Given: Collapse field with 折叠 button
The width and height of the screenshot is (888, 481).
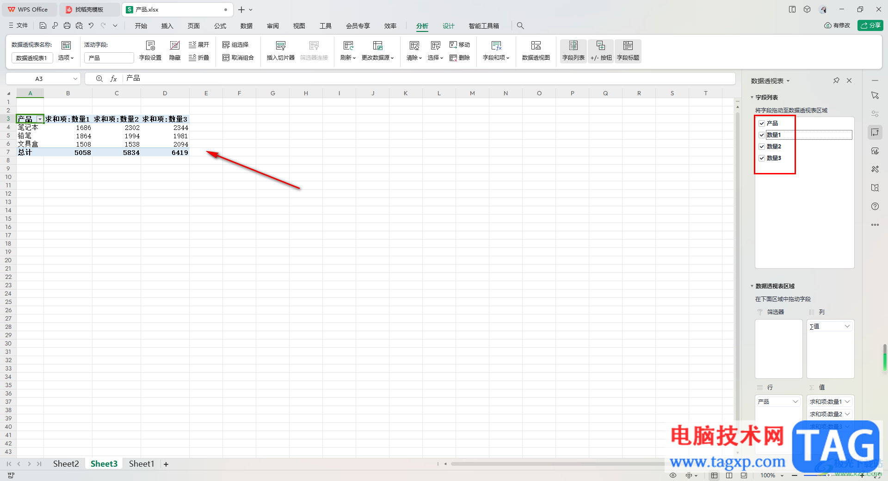Looking at the screenshot, I should [199, 58].
